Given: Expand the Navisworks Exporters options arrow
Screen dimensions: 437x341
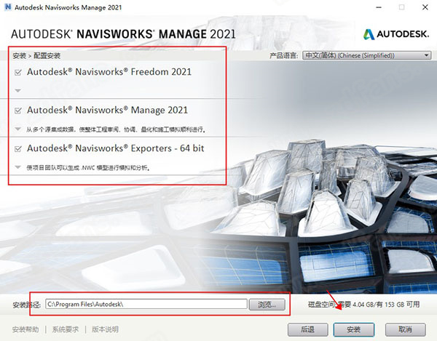Looking at the screenshot, I should click(x=17, y=167).
